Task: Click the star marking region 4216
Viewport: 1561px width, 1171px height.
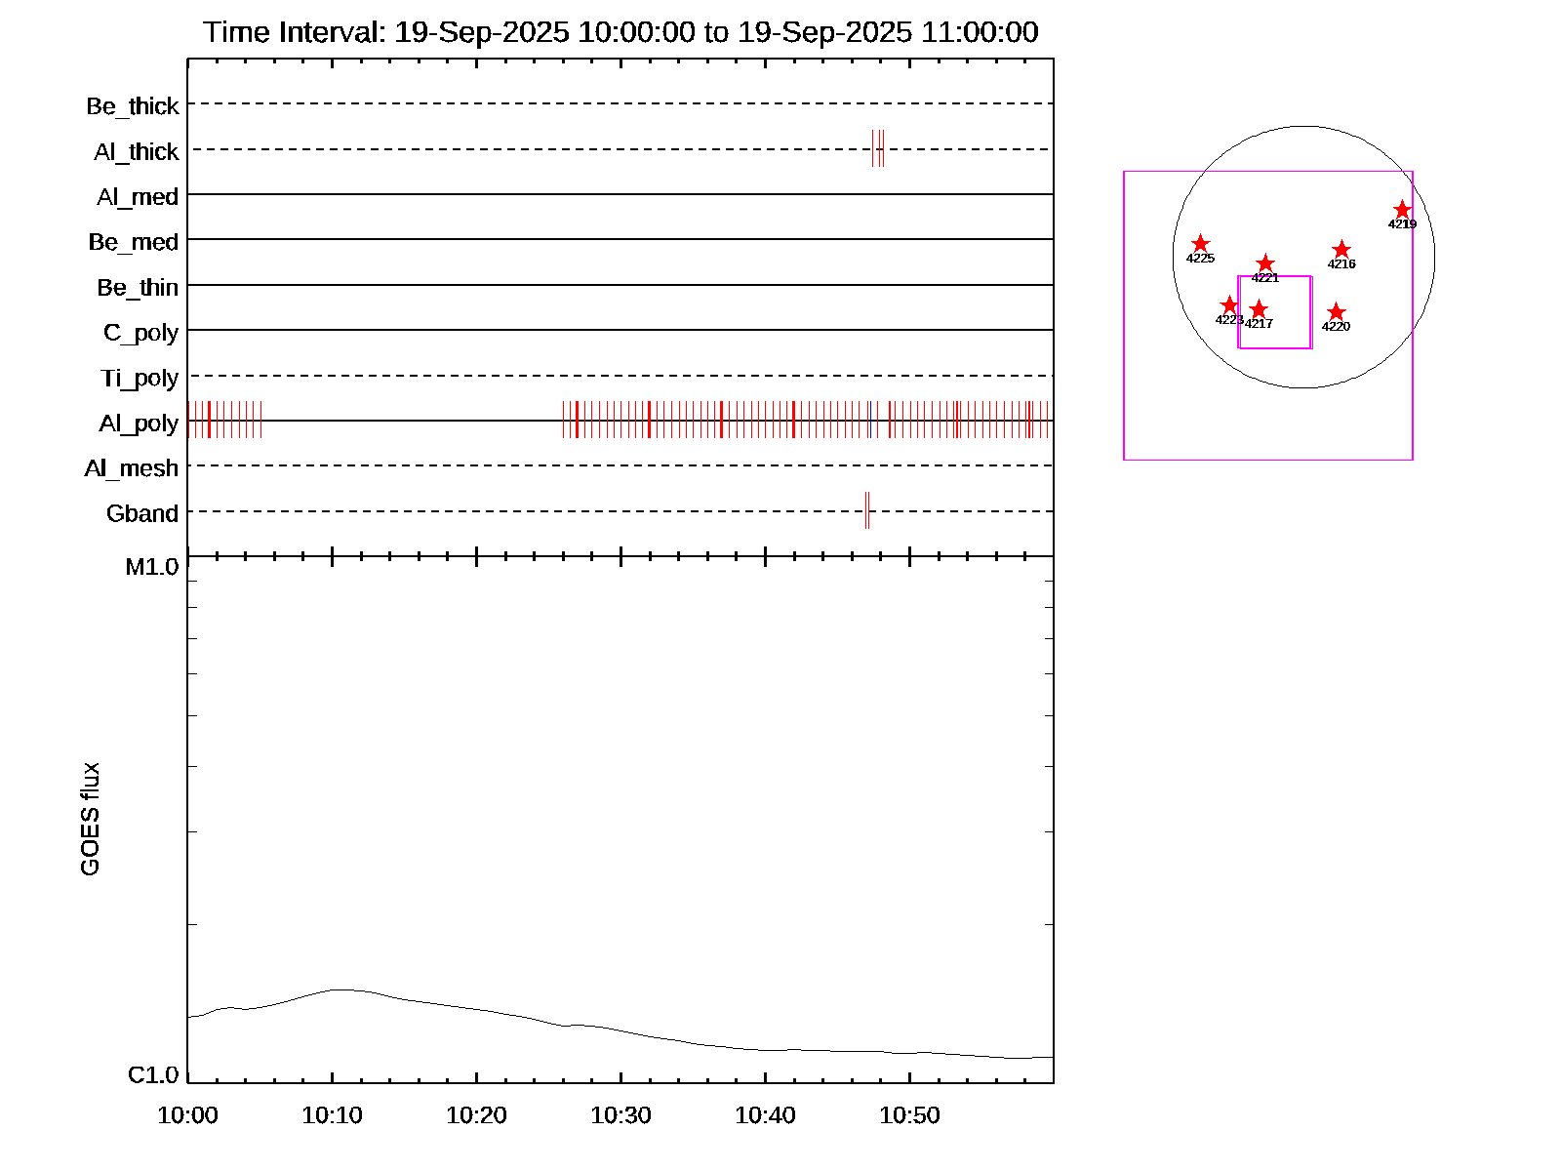Action: tap(1341, 250)
